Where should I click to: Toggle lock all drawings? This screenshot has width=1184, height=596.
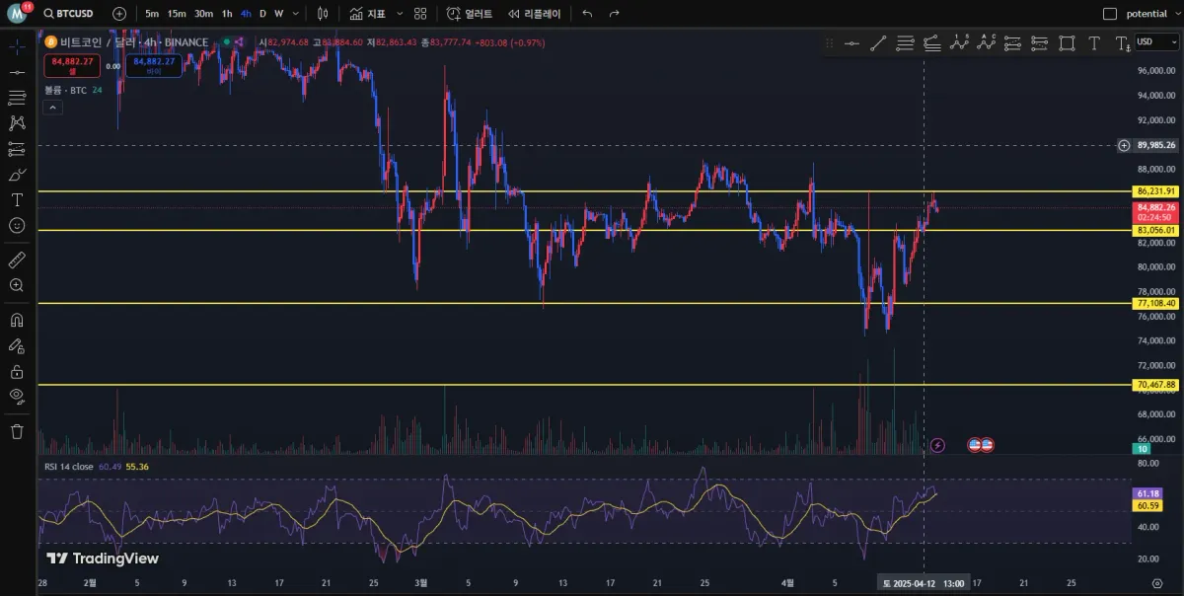pyautogui.click(x=16, y=371)
